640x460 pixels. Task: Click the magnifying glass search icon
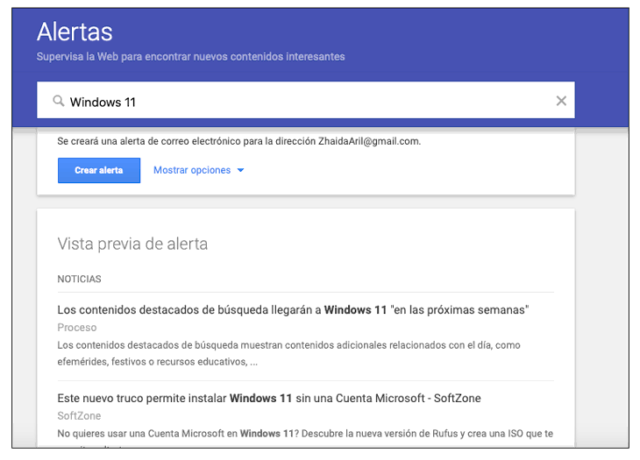point(59,101)
